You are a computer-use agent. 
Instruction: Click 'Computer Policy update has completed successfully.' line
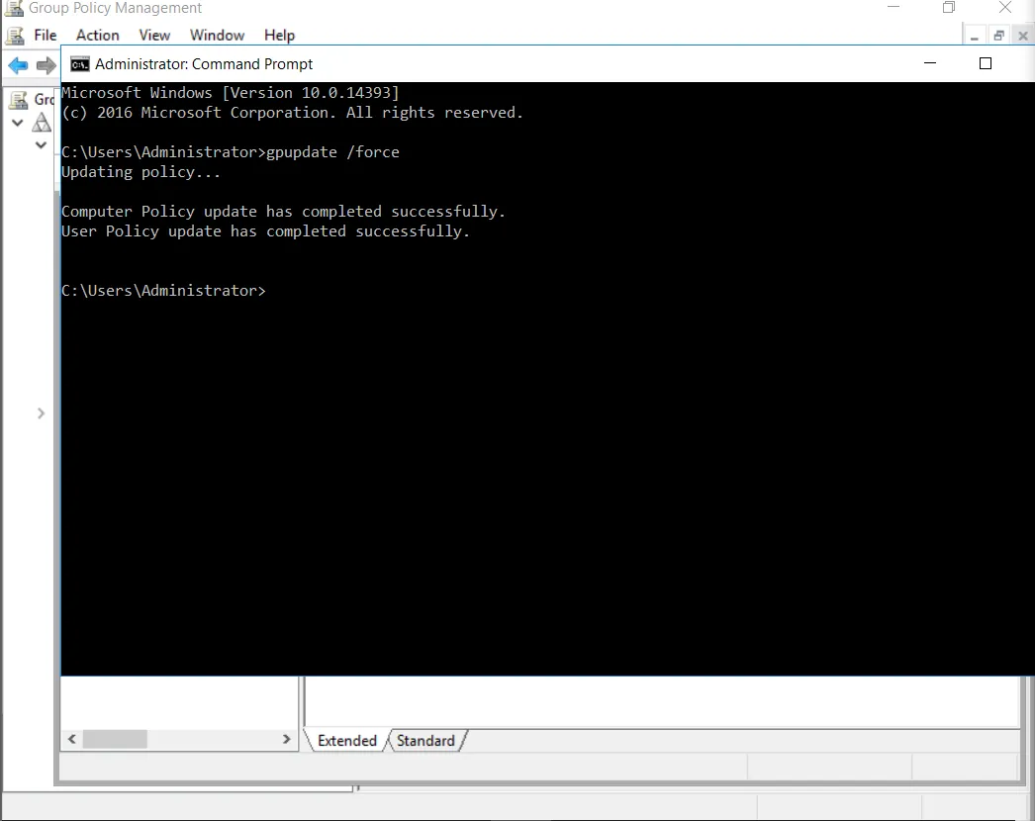(283, 212)
